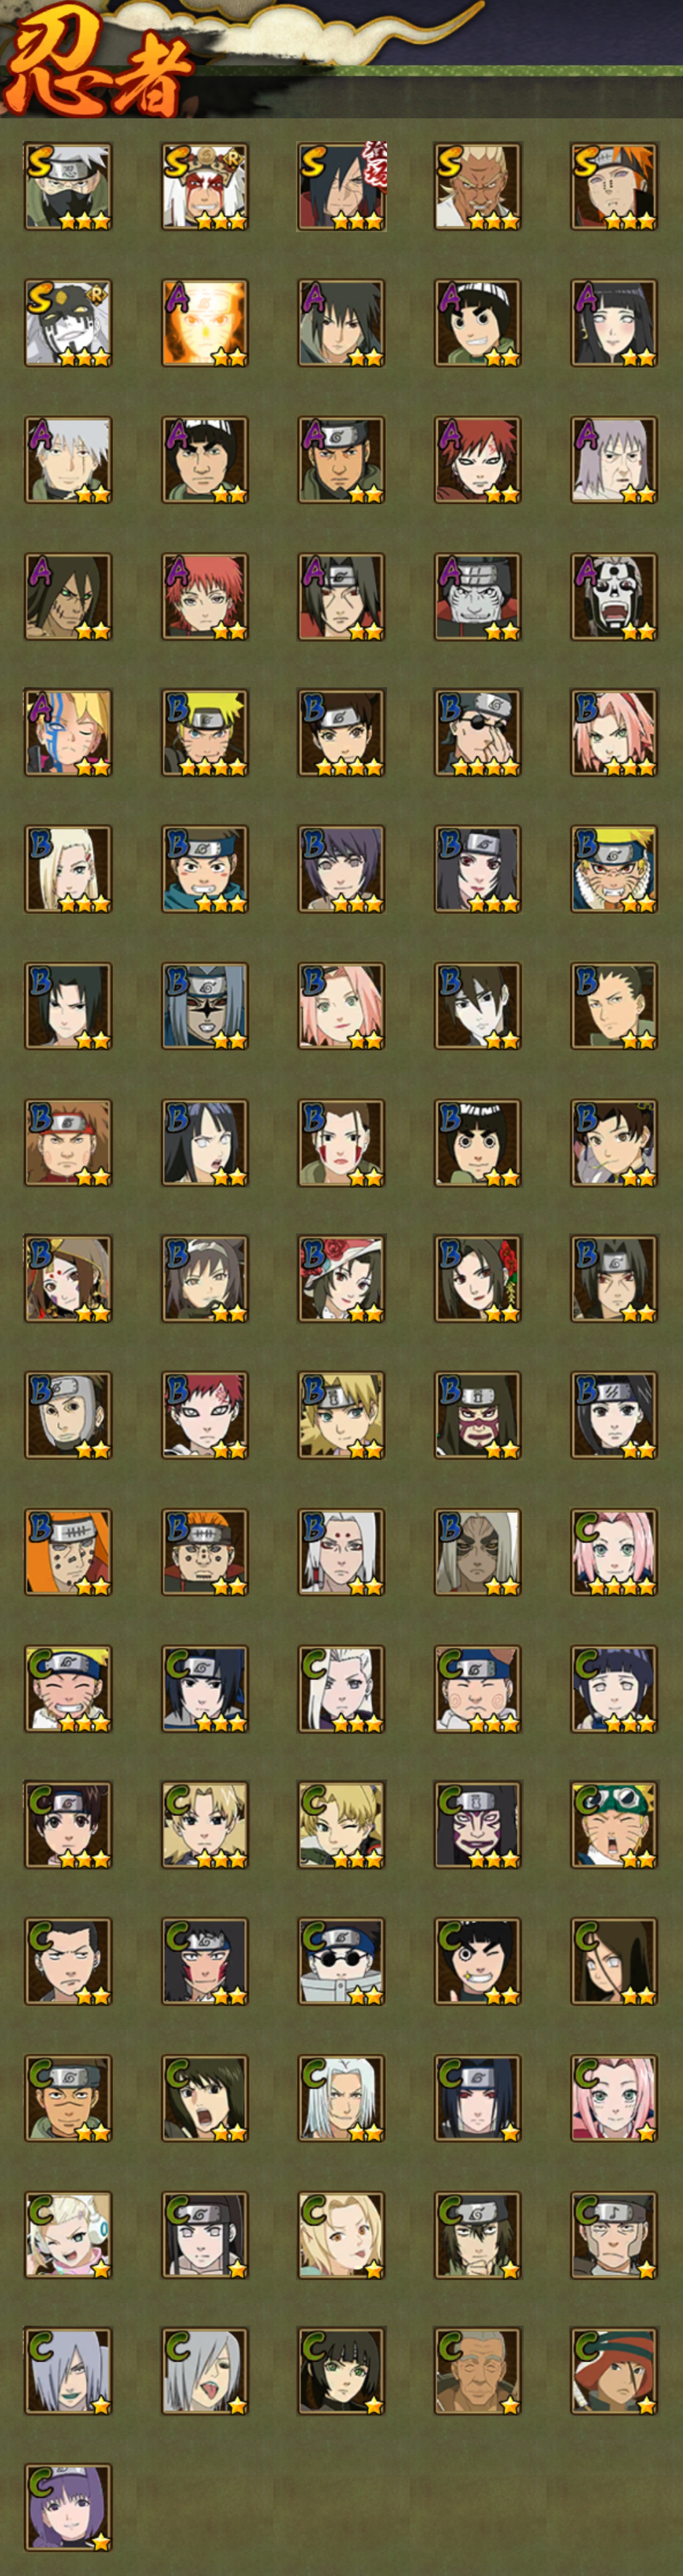Choose S-rank Jiraiya with red face lines
683x2576 pixels.
click(x=205, y=186)
